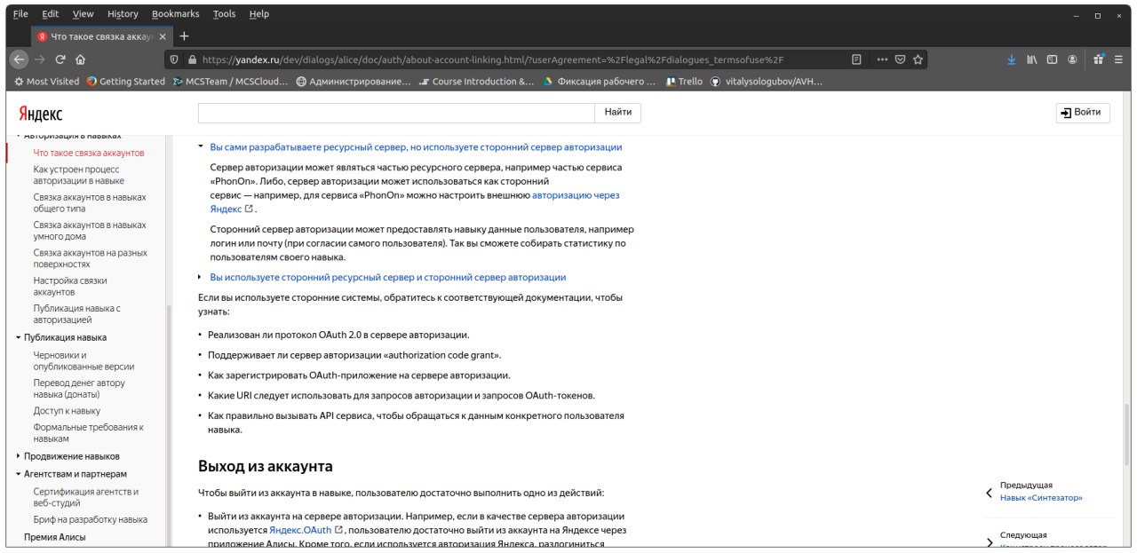Viewport: 1137px width, 553px height.
Task: Click the Войти login button
Action: [x=1083, y=113]
